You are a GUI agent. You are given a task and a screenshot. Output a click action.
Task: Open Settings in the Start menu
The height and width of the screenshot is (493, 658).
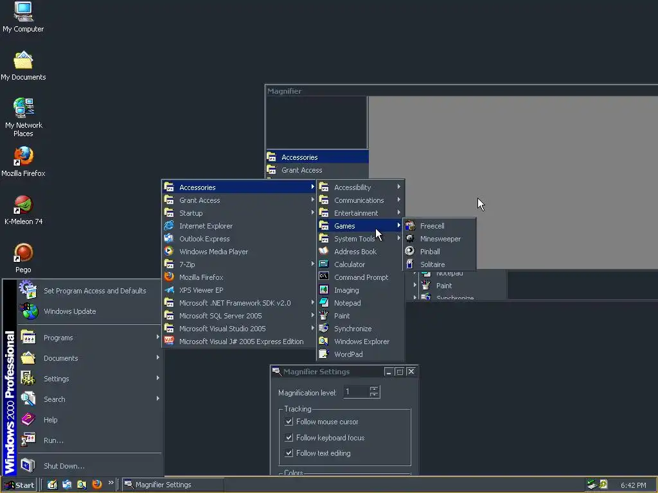pos(89,379)
